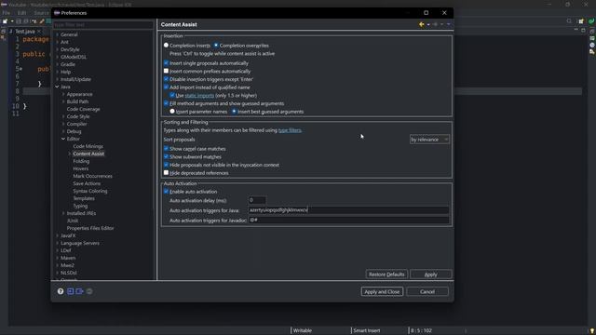Select Typing tree item

(80, 206)
